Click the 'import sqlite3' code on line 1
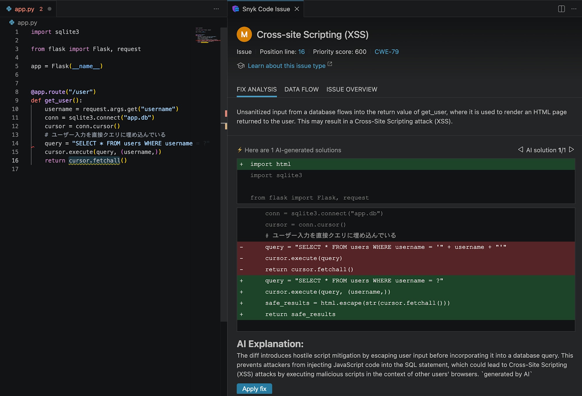The width and height of the screenshot is (582, 396). [x=55, y=32]
